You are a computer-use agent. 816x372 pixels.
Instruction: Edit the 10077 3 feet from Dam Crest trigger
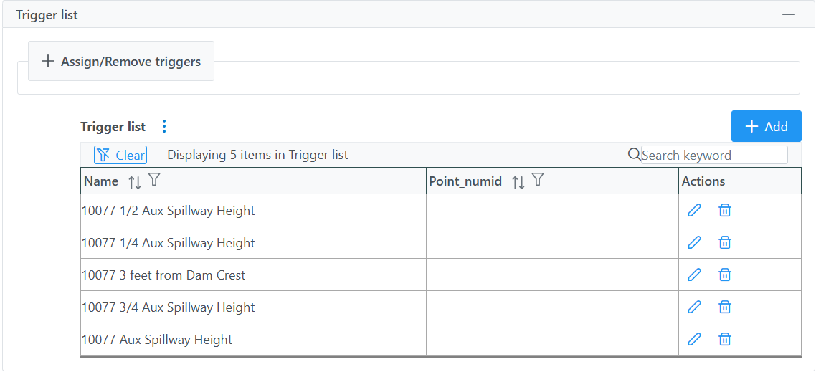694,275
